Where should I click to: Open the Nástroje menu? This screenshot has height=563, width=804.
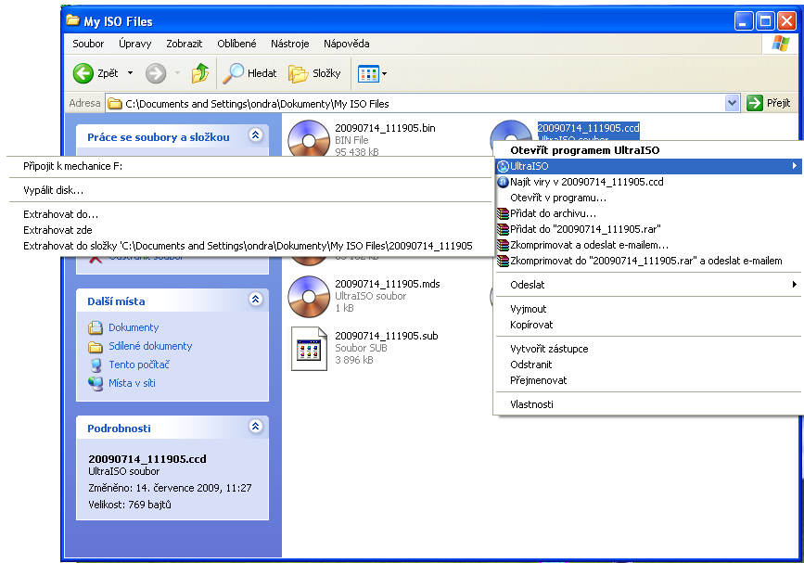pos(289,44)
